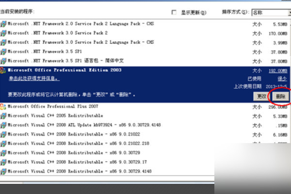Screen dimensions: 291x194
Task: Click icon of .NET Framework 3.5 SP1
Action: point(3,52)
